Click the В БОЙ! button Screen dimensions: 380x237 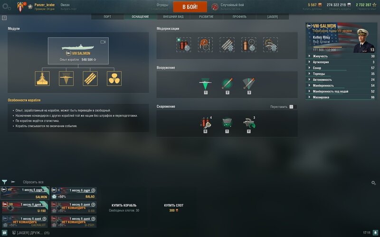190,7
